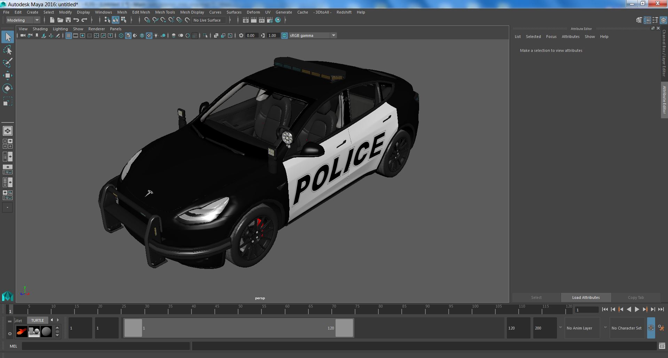Screen dimensions: 668x358
Task: Open the Redshift menu
Action: (344, 12)
